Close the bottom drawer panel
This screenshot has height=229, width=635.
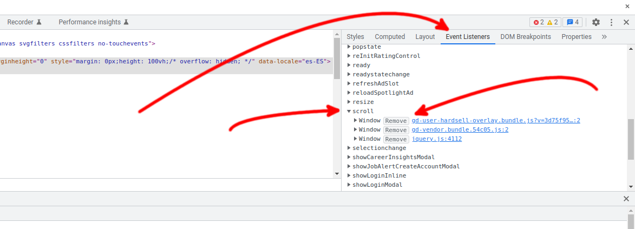pyautogui.click(x=626, y=199)
